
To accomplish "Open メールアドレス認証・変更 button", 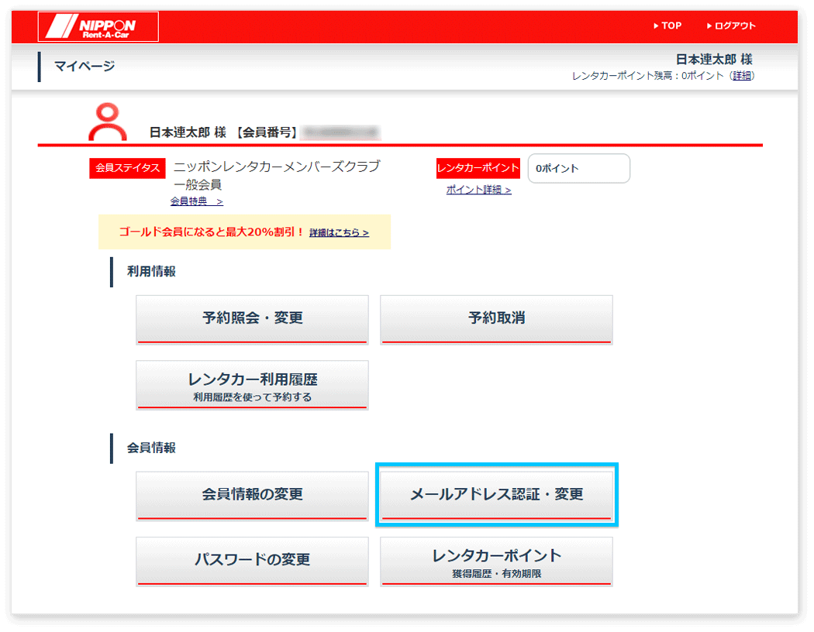I will point(496,496).
